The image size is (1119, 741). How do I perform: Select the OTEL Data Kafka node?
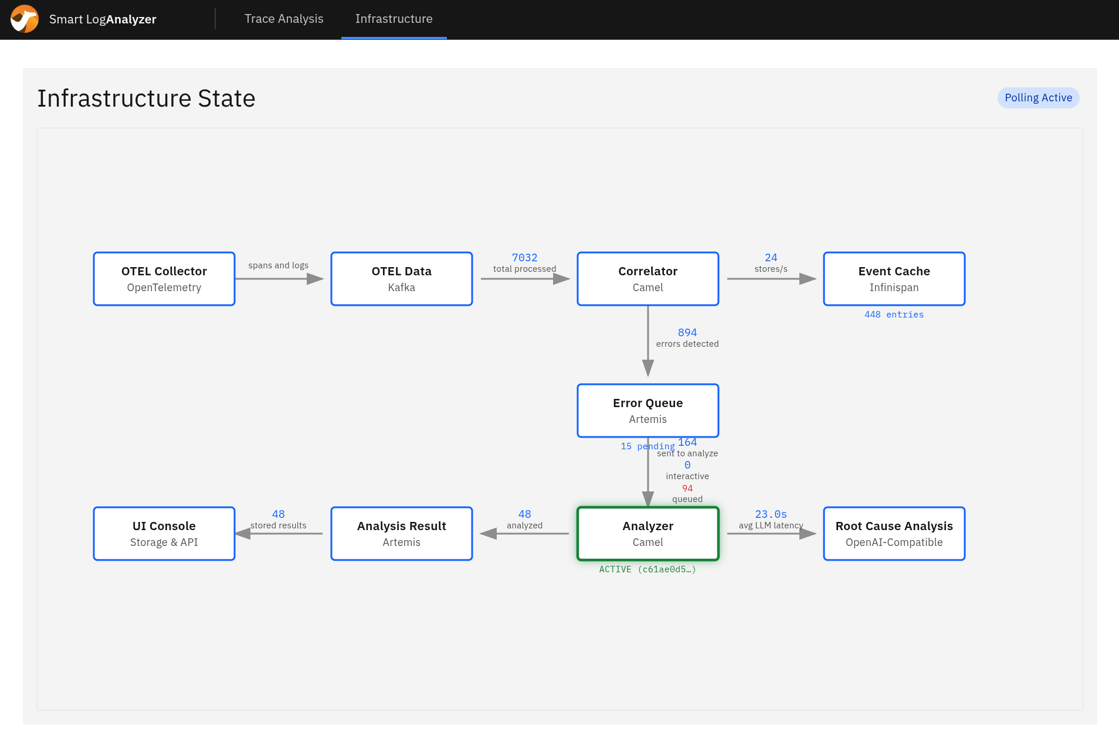point(402,279)
